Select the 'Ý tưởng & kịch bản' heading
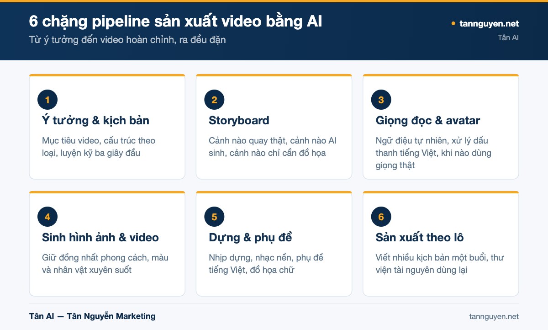Image resolution: width=548 pixels, height=330 pixels. (95, 121)
